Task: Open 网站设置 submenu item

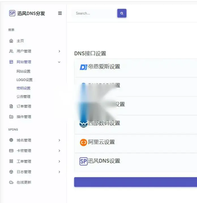Action: [23, 71]
